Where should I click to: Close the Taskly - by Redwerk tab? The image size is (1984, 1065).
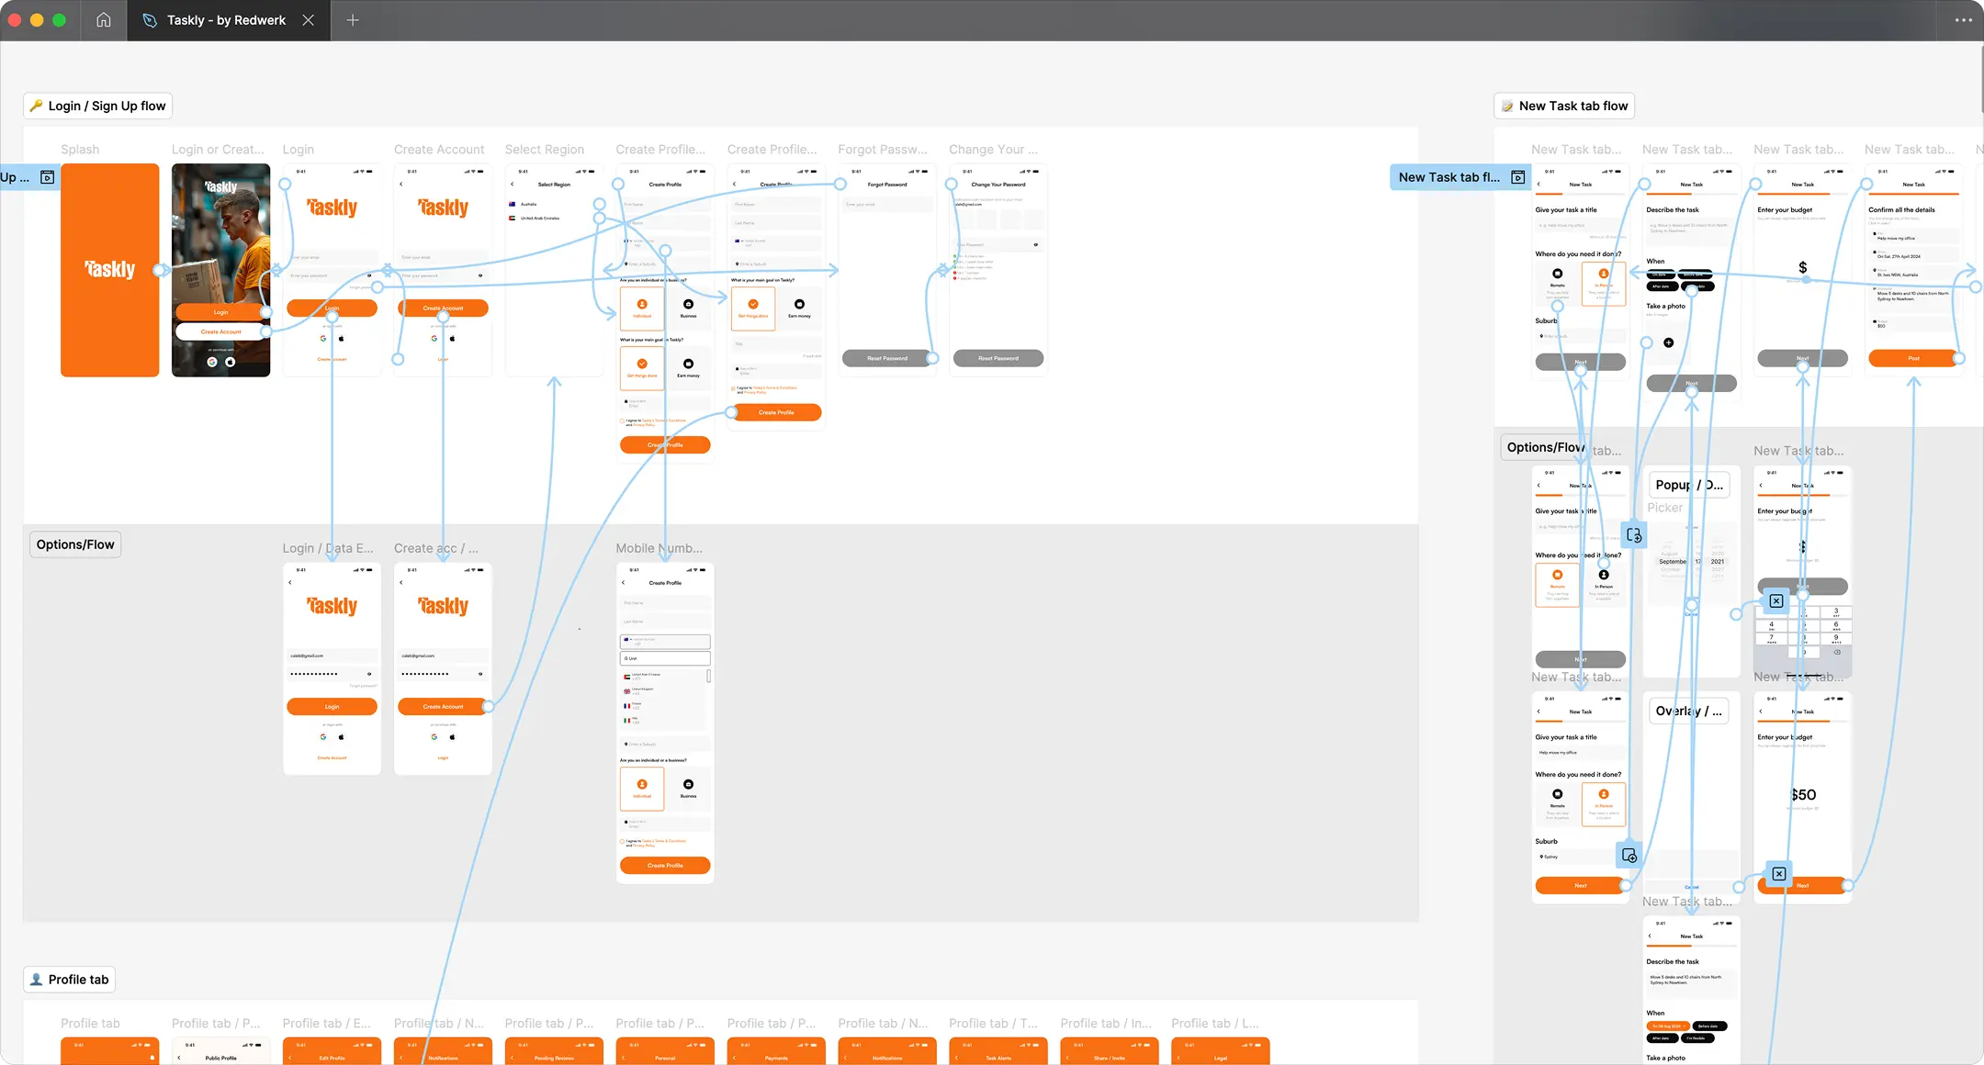309,20
